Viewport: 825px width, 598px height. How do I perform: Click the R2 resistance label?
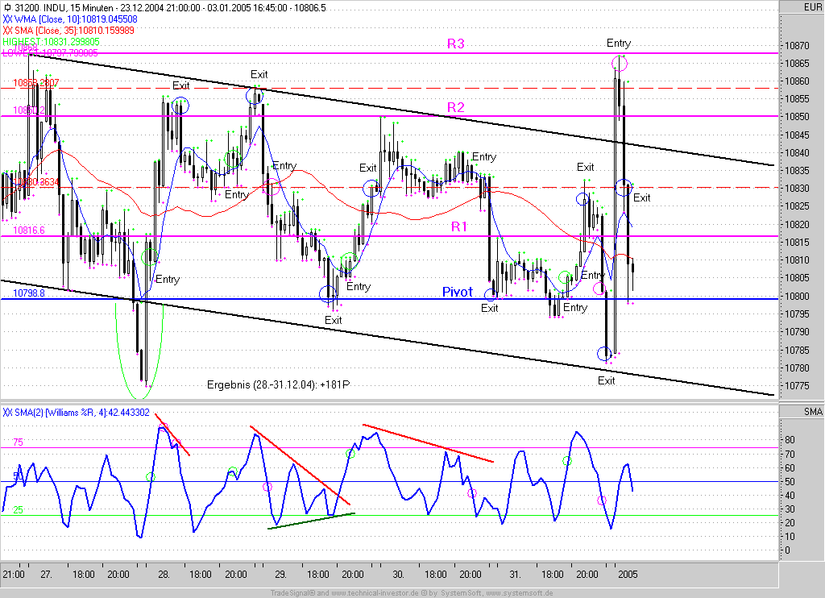456,107
